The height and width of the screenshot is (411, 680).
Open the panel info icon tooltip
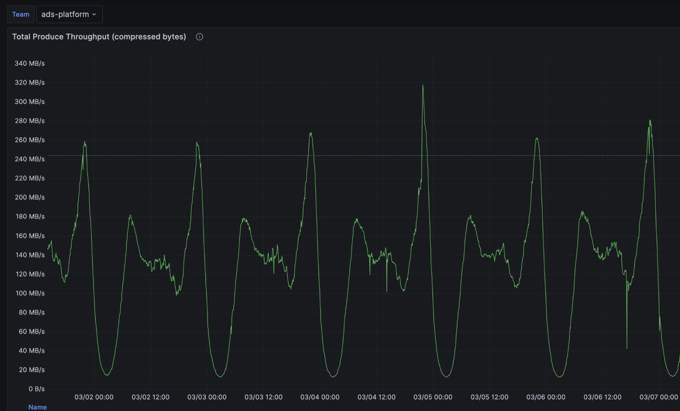pyautogui.click(x=199, y=37)
